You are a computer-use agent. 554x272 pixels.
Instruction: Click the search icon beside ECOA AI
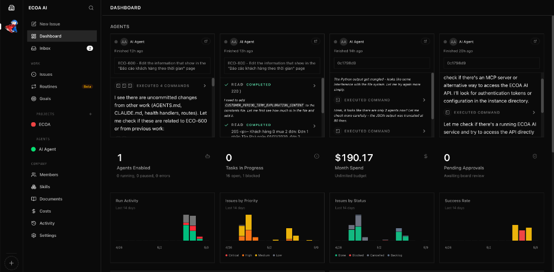[x=91, y=8]
